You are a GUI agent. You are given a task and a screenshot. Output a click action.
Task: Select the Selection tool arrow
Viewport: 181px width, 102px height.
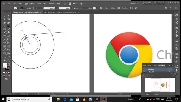[5, 16]
